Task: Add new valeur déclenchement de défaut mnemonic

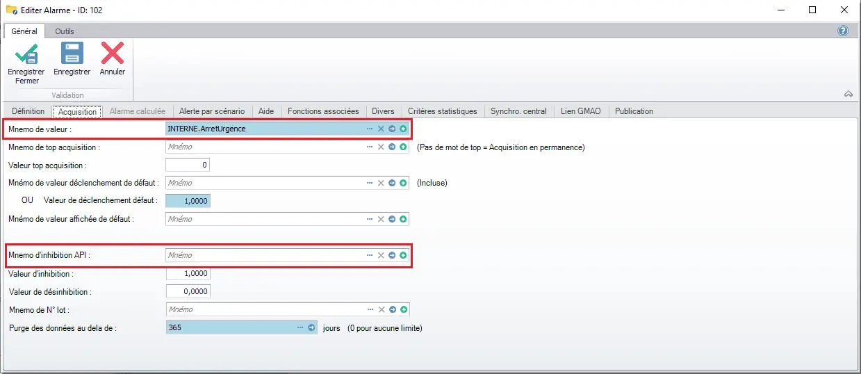Action: (x=403, y=183)
